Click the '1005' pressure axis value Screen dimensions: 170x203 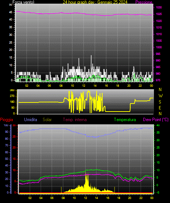(x=159, y=41)
